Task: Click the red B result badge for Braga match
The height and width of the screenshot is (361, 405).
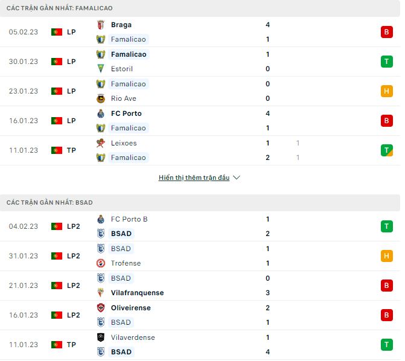Action: click(x=386, y=32)
